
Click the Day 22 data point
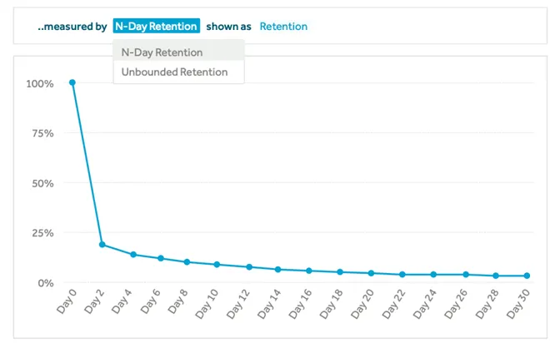click(x=402, y=275)
